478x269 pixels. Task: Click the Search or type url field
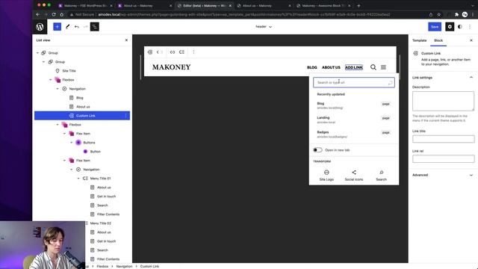(x=354, y=83)
